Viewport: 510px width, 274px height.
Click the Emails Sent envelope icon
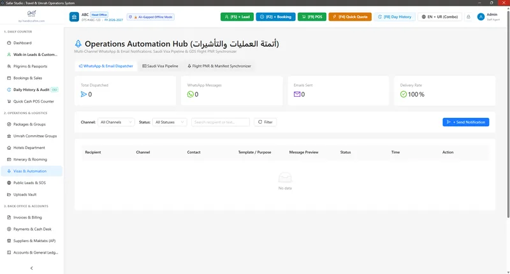297,94
